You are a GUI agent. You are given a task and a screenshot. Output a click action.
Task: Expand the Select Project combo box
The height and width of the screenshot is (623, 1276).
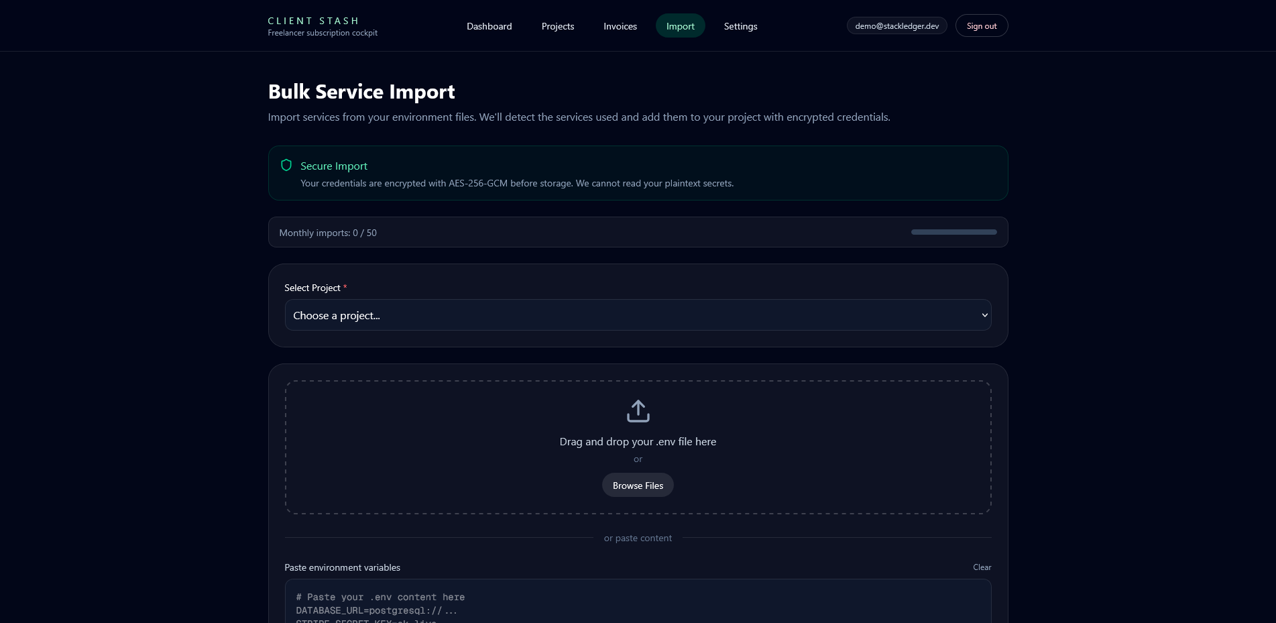638,315
